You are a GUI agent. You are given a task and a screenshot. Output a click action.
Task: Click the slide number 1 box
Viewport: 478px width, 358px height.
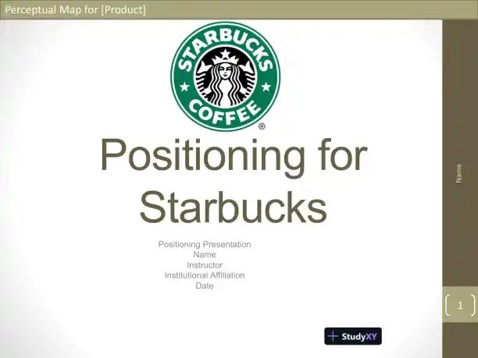coord(460,305)
